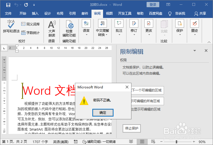Open Ribbon Display Options icon
213x145 pixels.
click(x=168, y=5)
